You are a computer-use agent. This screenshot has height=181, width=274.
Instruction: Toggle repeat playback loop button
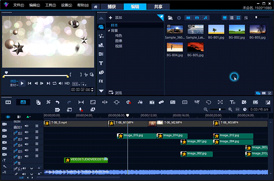click(55, 83)
